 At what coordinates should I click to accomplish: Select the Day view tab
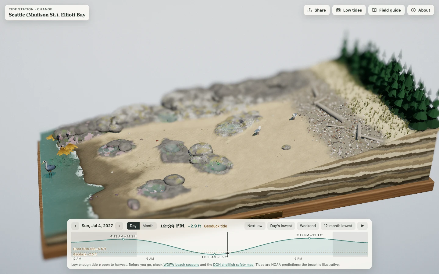point(133,226)
